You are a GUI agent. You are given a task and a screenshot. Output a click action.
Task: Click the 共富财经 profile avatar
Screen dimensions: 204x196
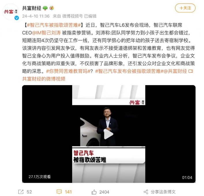pos(11,12)
